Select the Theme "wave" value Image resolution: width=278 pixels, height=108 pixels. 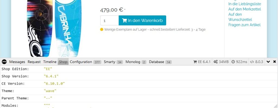pyautogui.click(x=50, y=91)
